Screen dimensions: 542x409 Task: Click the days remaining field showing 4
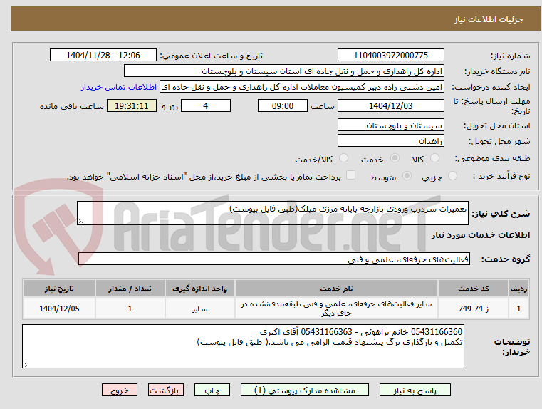(206, 105)
